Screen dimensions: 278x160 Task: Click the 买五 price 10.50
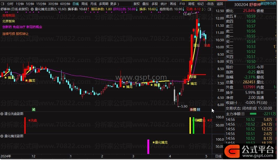(x=251, y=62)
